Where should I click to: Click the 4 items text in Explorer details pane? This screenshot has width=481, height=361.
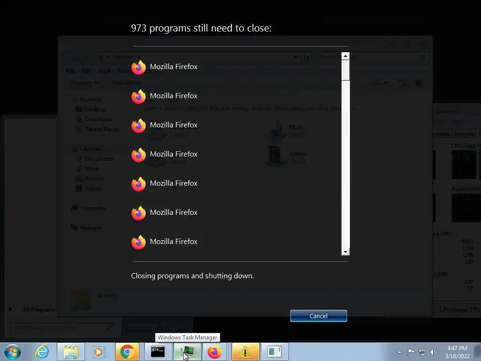click(108, 295)
